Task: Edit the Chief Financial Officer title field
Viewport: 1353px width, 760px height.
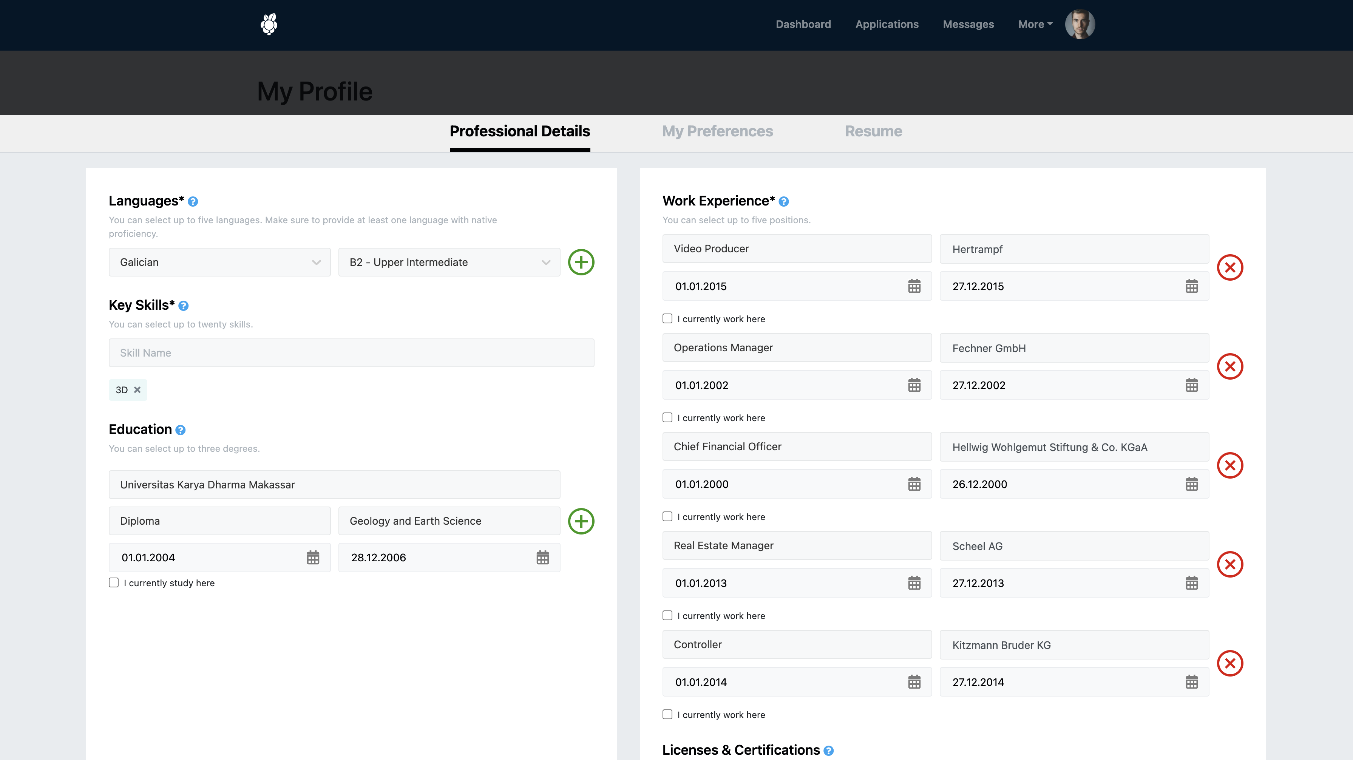Action: 797,447
